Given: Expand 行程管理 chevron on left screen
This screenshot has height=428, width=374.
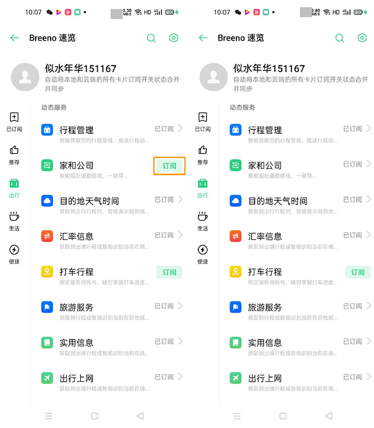Looking at the screenshot, I should pyautogui.click(x=180, y=128).
